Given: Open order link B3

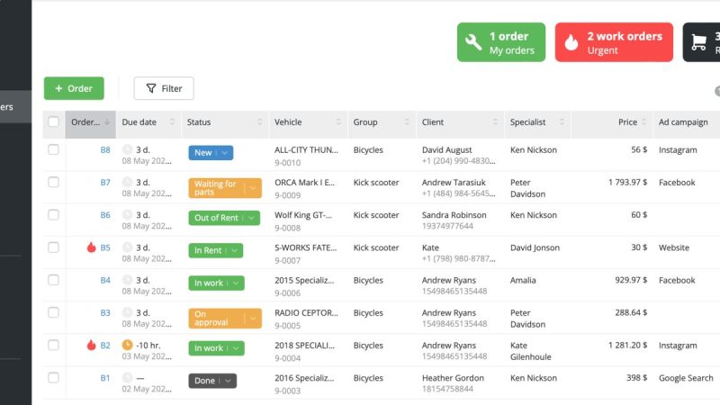Looking at the screenshot, I should [105, 312].
